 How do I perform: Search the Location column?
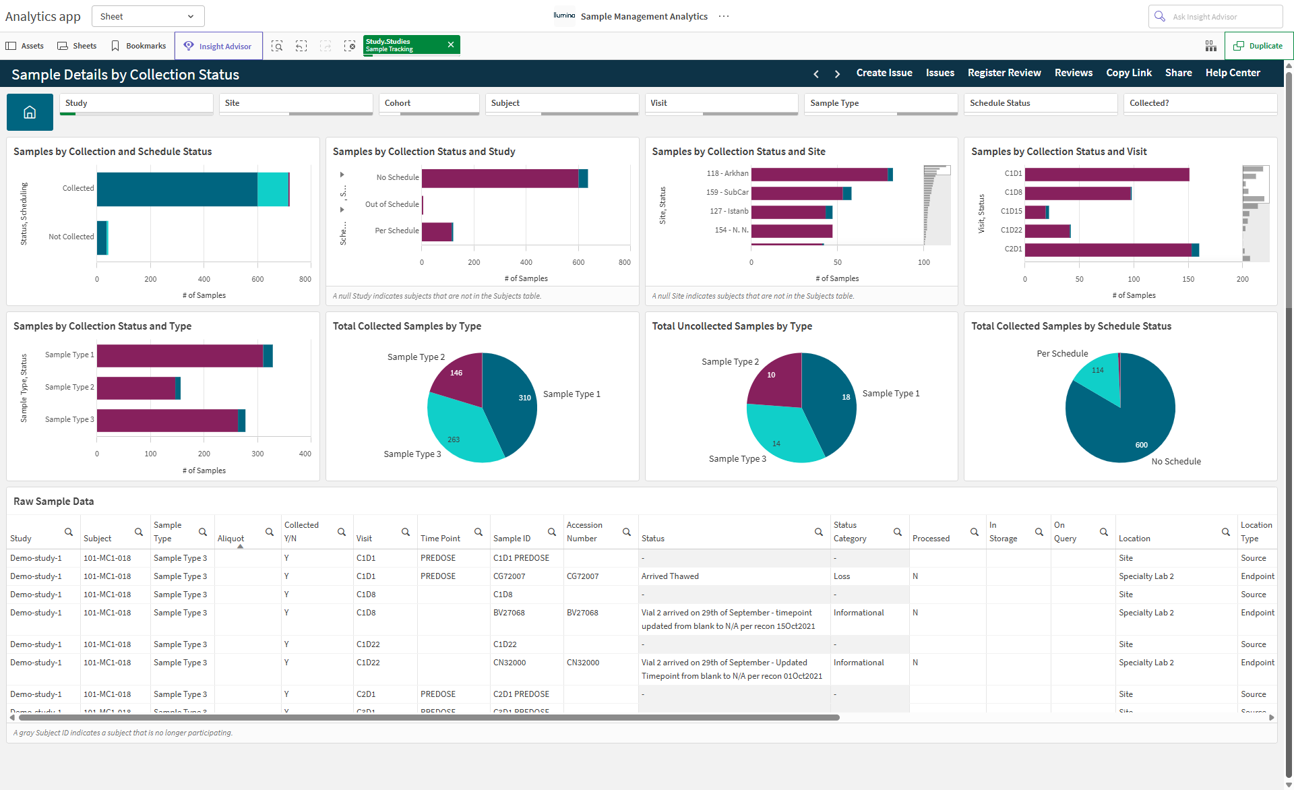click(1226, 532)
